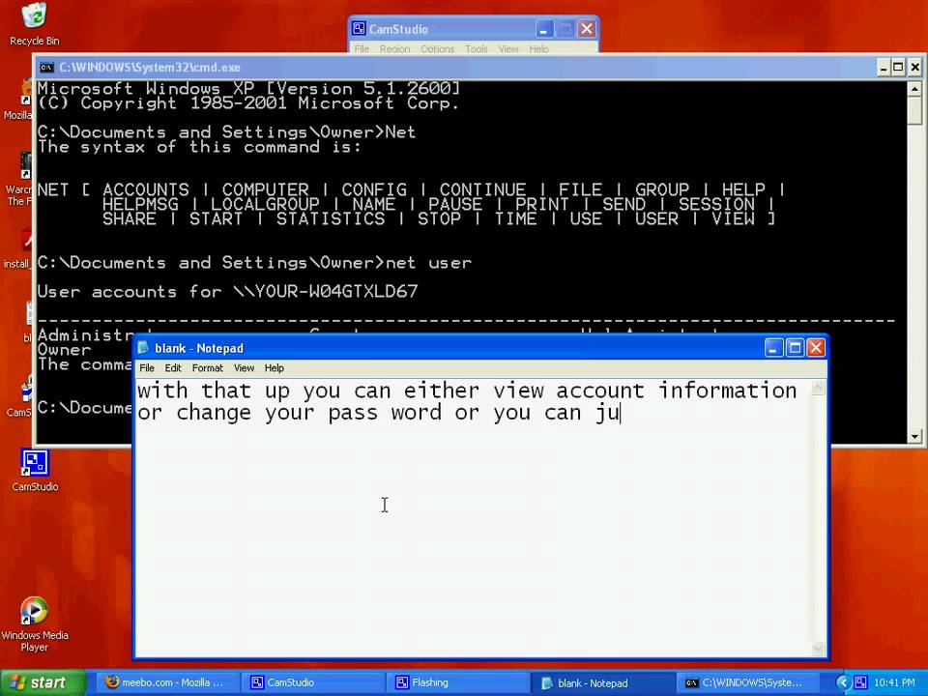Open CamStudio Help menu
The image size is (928, 696).
tap(538, 48)
